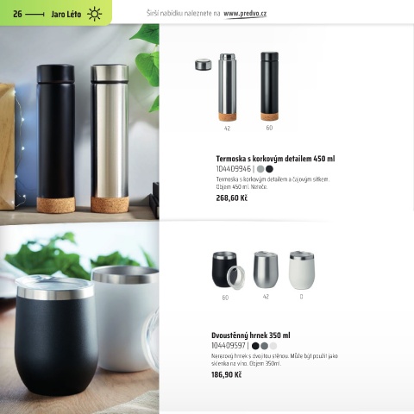This screenshot has width=414, height=414.
Task: Choose the grey color swatch for the mug
Action: (x=264, y=346)
